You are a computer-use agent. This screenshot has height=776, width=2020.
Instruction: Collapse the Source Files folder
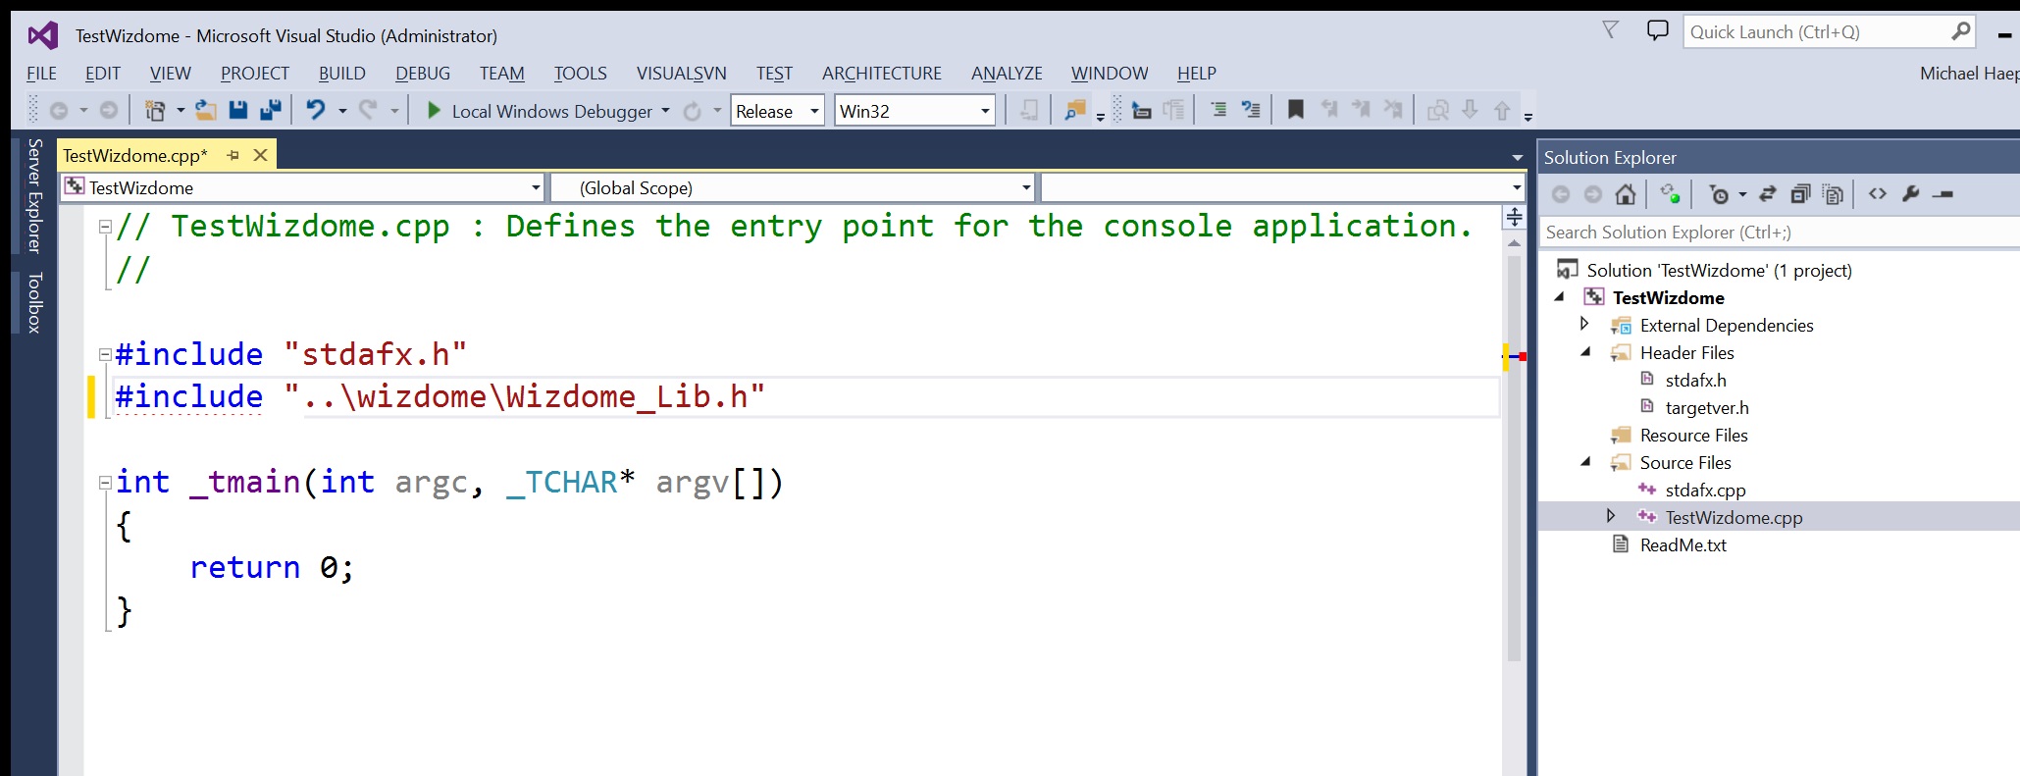[1585, 461]
